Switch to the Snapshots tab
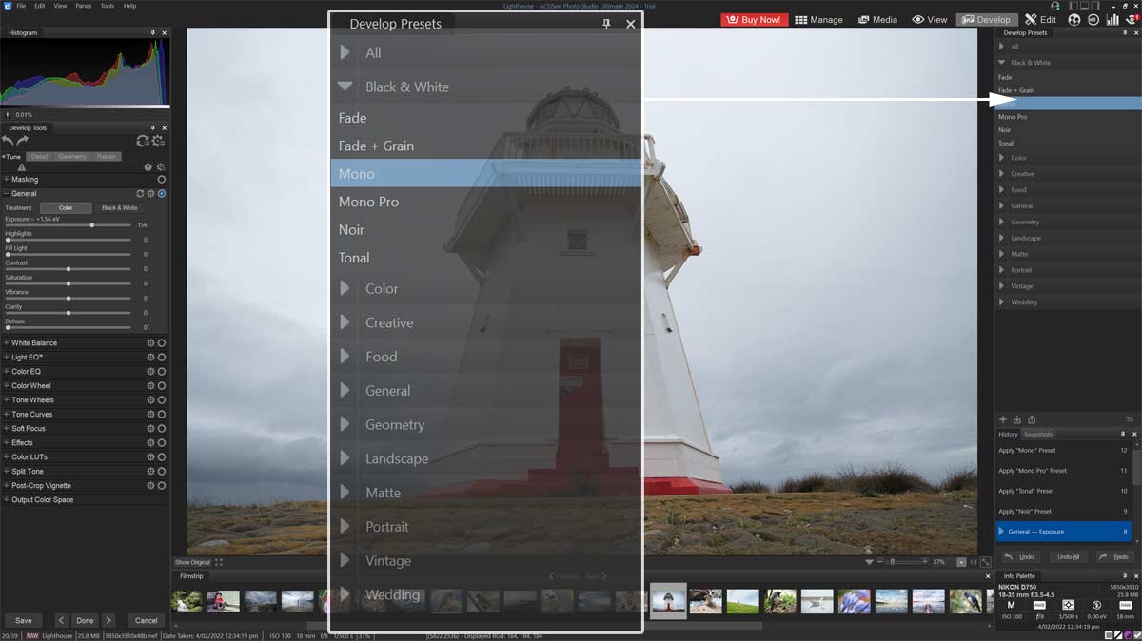Viewport: 1142px width, 641px height. (1039, 434)
